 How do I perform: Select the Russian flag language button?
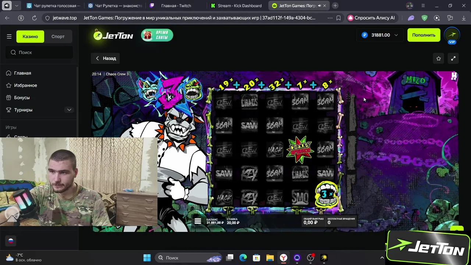[11, 241]
